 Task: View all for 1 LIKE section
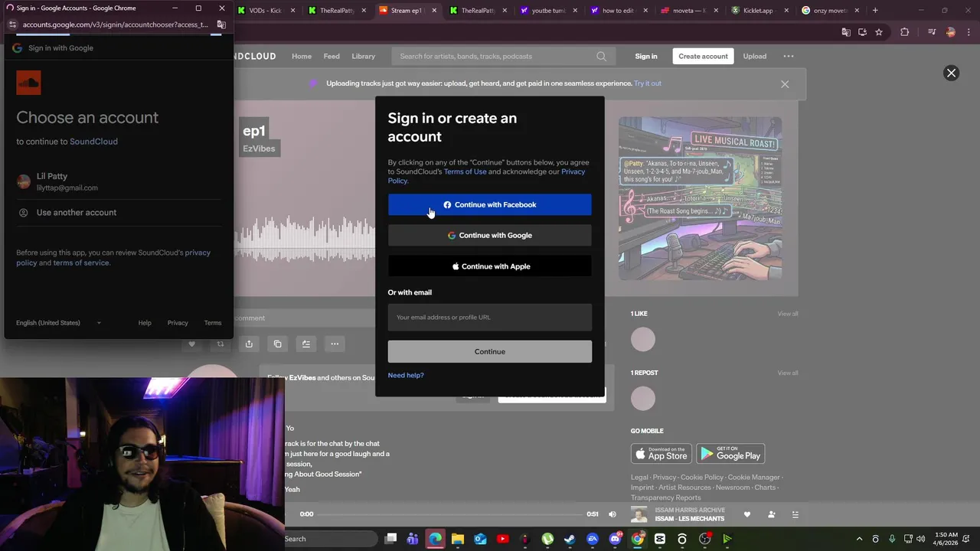788,314
